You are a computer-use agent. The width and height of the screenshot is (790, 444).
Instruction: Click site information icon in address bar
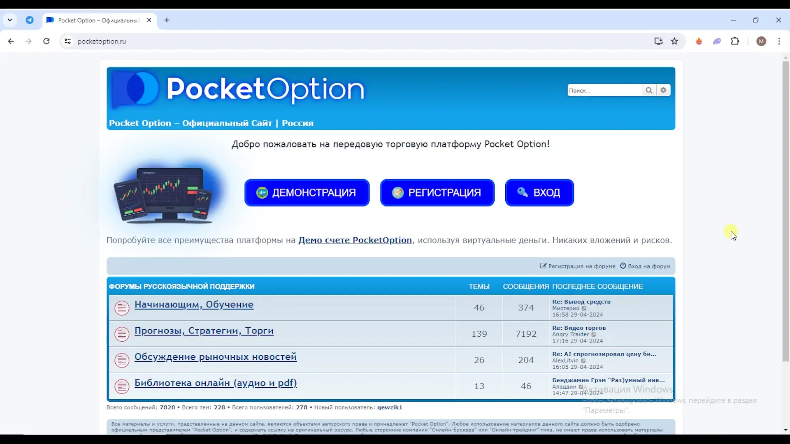click(68, 41)
